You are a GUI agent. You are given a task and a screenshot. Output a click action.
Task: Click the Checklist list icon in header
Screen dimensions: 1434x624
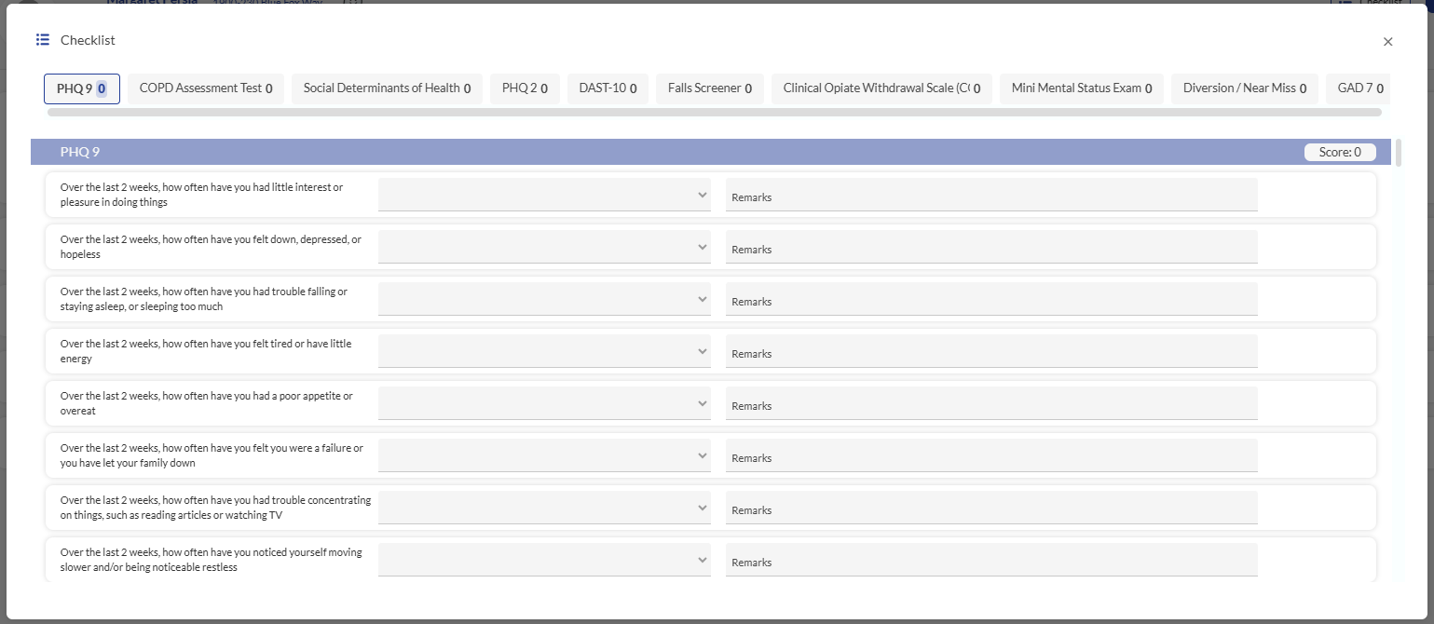(42, 40)
